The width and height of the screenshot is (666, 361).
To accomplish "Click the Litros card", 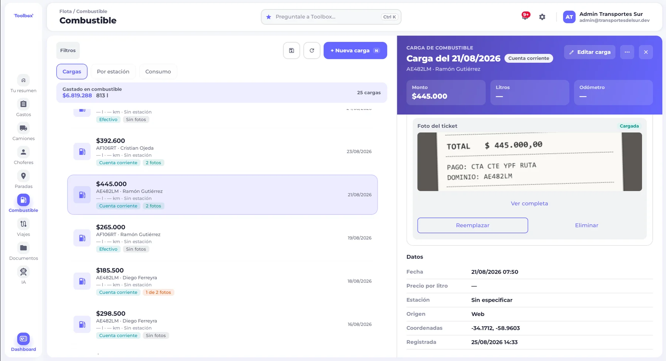I will (530, 92).
